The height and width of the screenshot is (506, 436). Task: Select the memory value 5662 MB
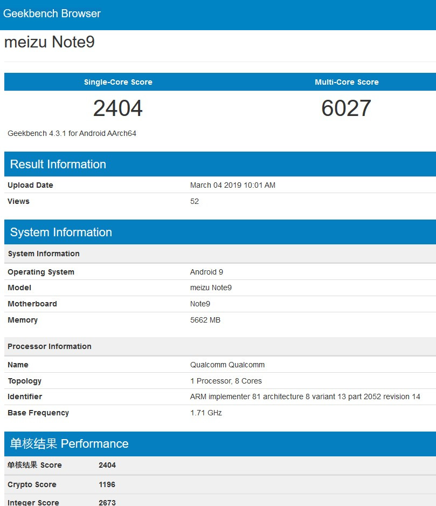pos(205,320)
